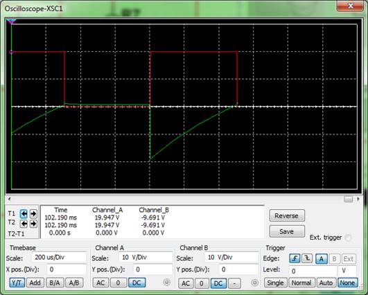368x295 pixels.
Task: Set trigger source to Ext
Action: coord(349,259)
